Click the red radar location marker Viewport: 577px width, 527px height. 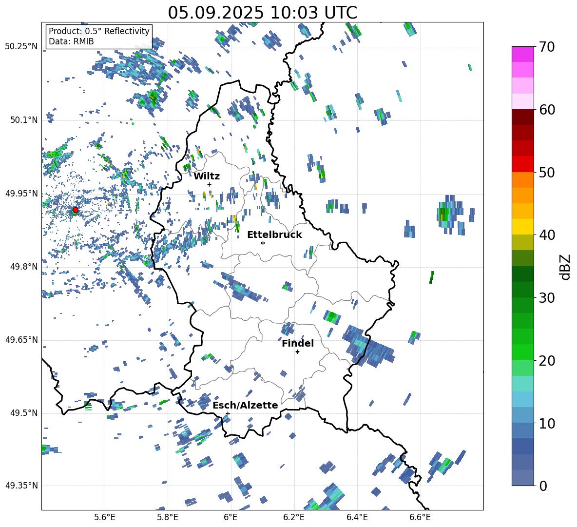(76, 210)
